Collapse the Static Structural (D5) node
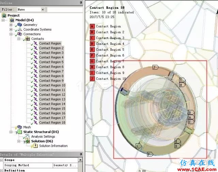The image size is (218, 172). tap(11, 132)
